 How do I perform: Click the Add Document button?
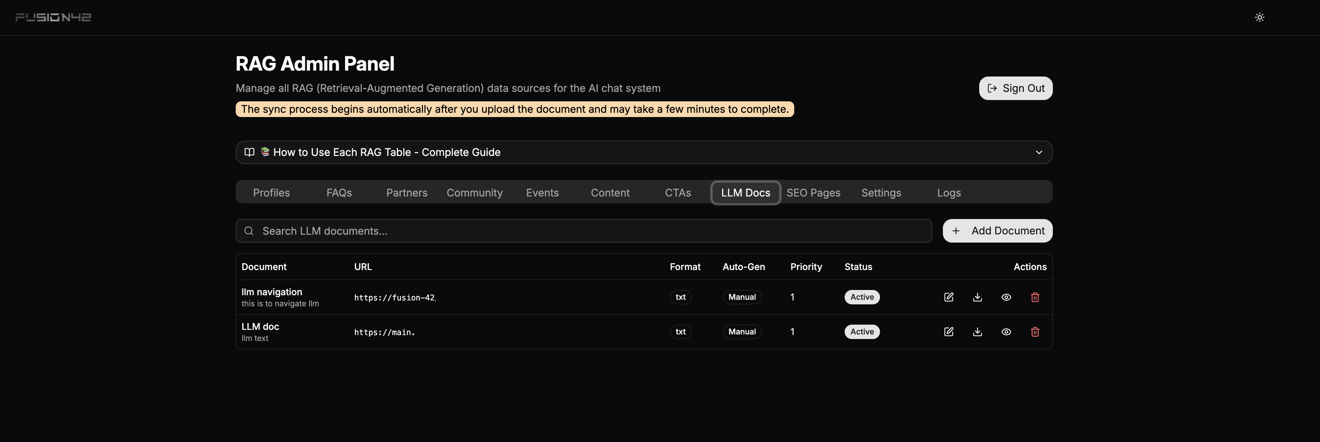click(997, 231)
